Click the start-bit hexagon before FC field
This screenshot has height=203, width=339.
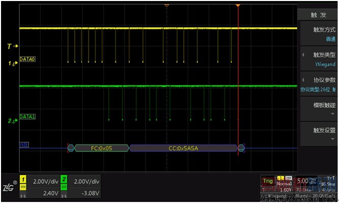(71, 148)
